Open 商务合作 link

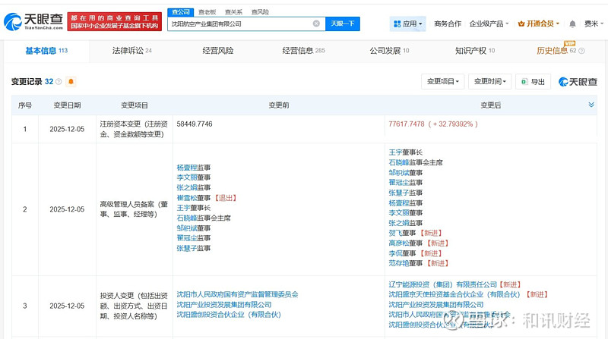tap(448, 24)
